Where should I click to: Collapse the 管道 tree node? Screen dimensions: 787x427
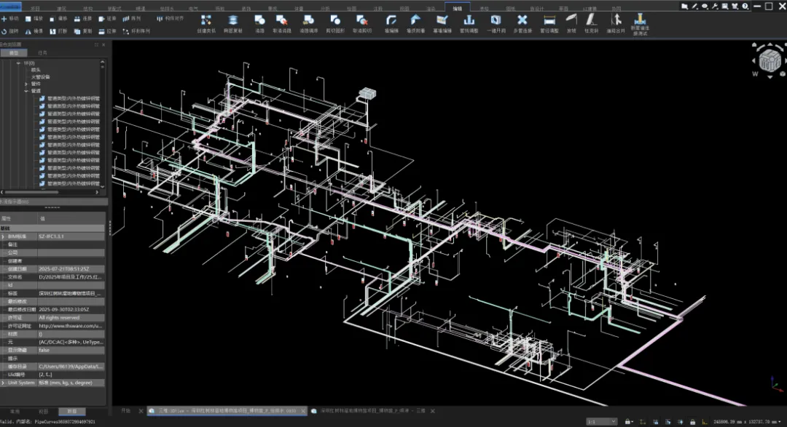tap(27, 91)
